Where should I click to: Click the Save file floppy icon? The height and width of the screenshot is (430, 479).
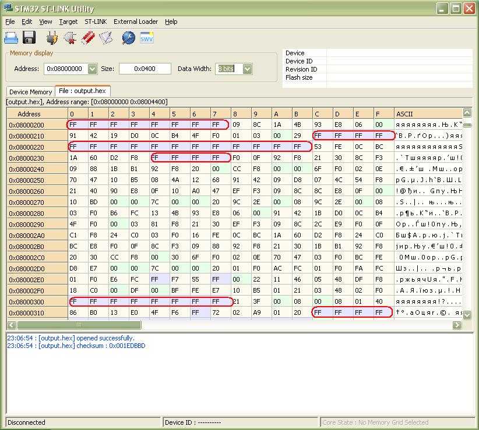(x=29, y=38)
